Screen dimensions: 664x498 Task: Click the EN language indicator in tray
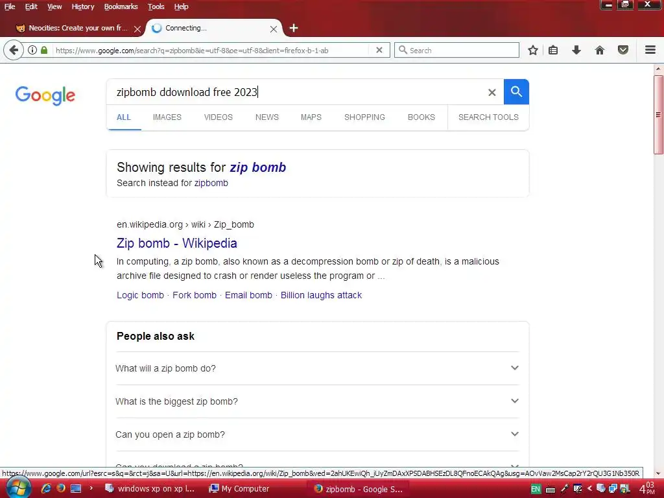coord(535,489)
